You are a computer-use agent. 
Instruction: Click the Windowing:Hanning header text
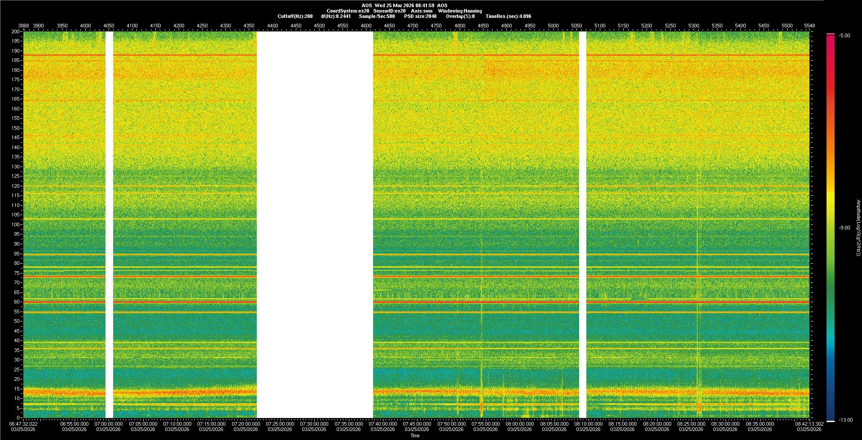click(x=460, y=11)
